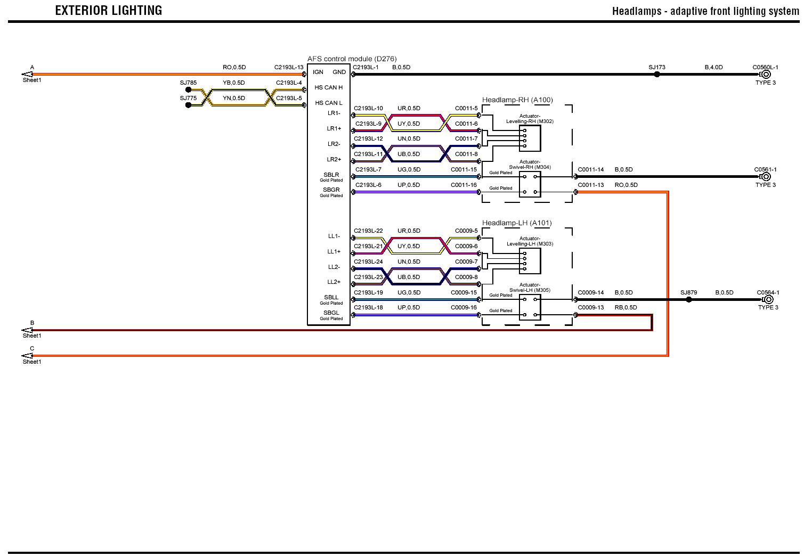Image resolution: width=804 pixels, height=556 pixels.
Task: Select the EXTERIOR LIGHTING page heading
Action: pos(109,10)
